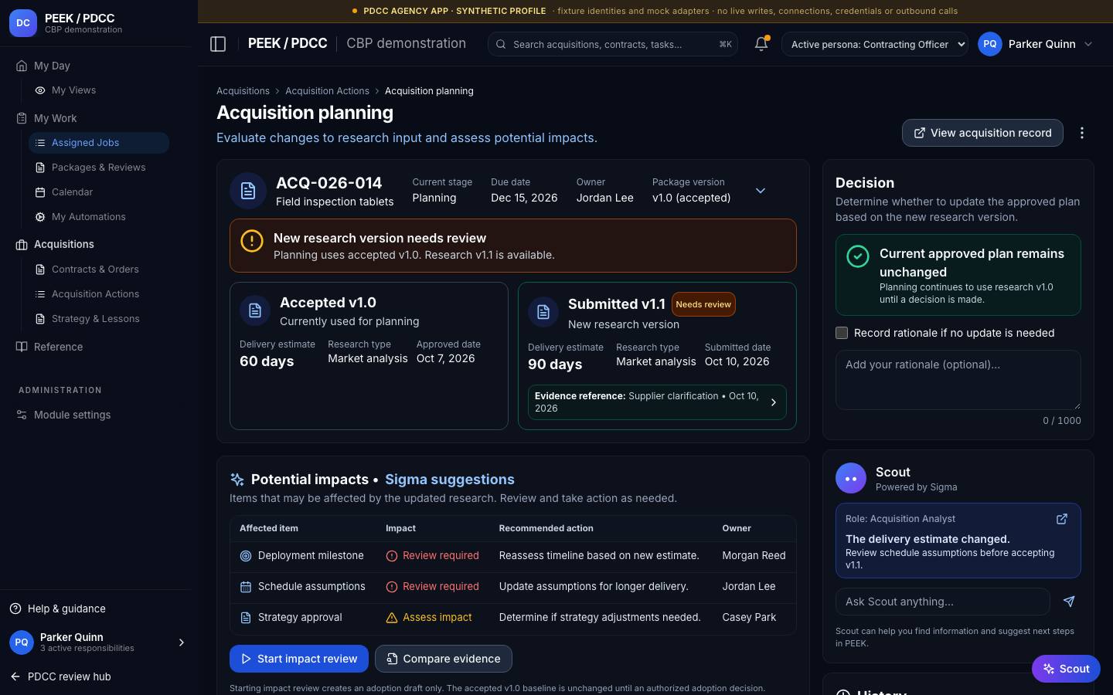Focus the search acquisitions field

[613, 44]
